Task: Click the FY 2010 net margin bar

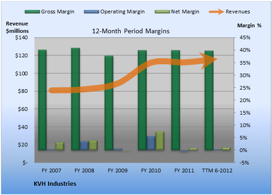Action: click(x=160, y=141)
